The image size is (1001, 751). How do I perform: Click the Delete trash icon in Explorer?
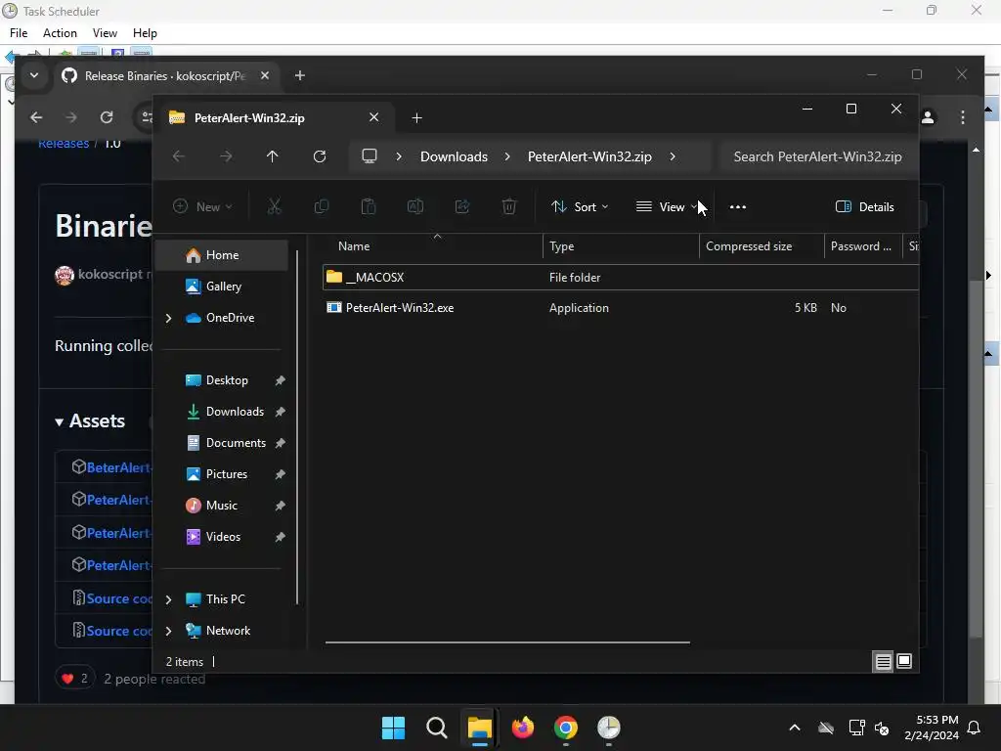click(508, 206)
